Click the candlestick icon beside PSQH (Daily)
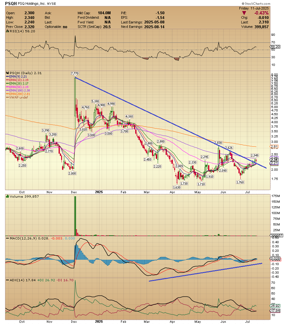 coord(8,73)
